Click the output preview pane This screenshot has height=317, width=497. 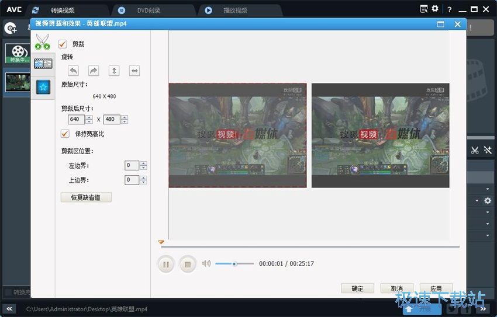[x=381, y=135]
